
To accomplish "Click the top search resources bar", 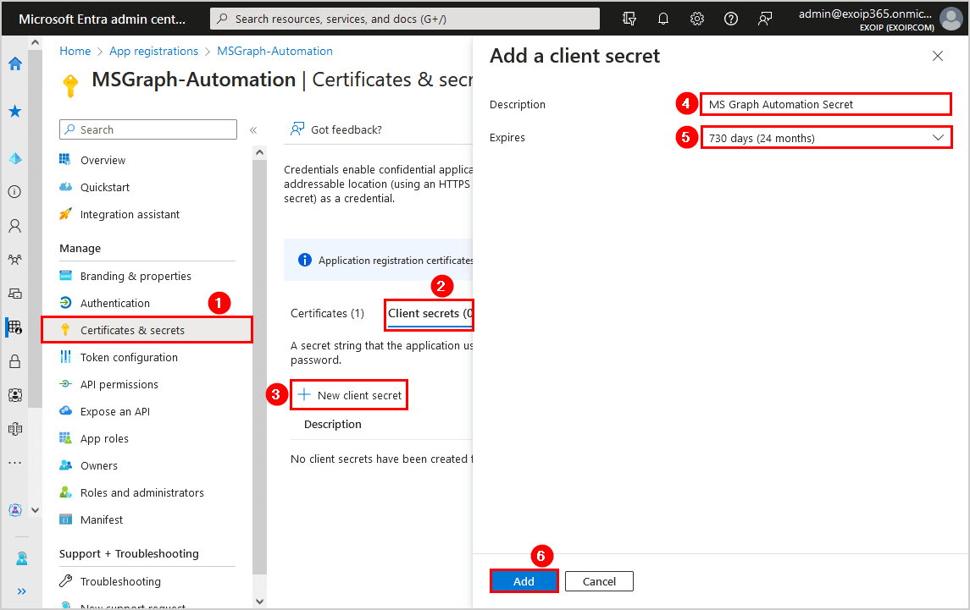I will pos(405,19).
